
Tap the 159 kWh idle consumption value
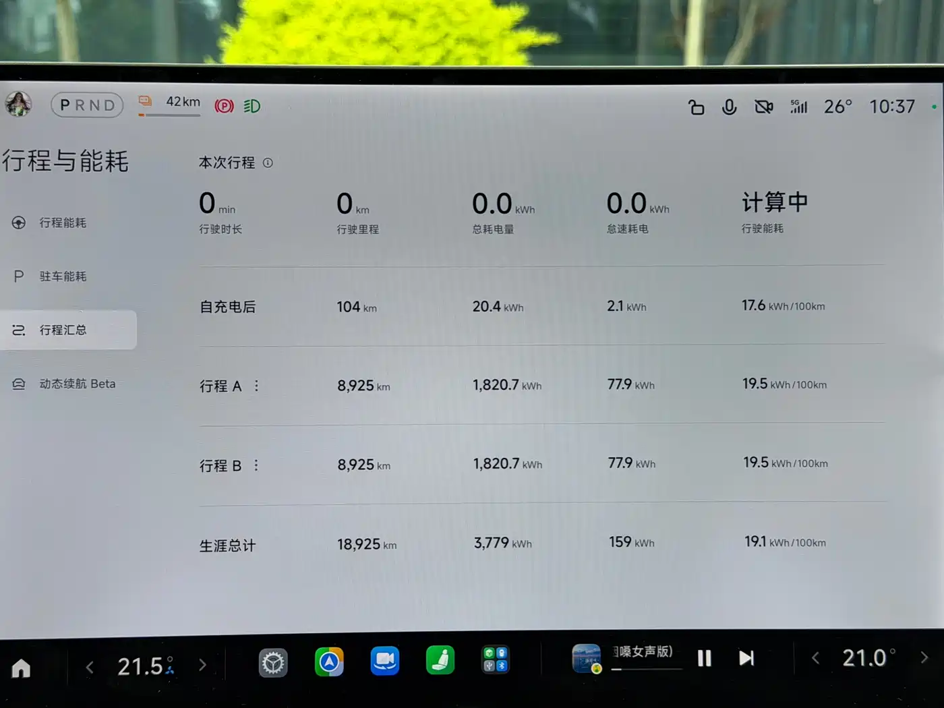point(632,542)
